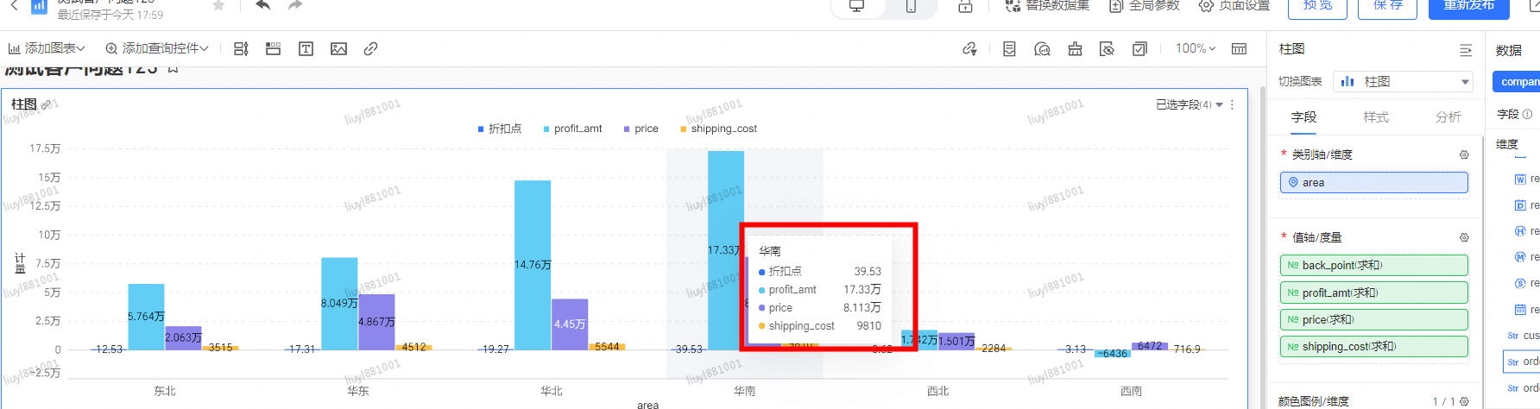The height and width of the screenshot is (409, 1540).
Task: Click the settings gear for 值轴/度量
Action: coord(1464,237)
